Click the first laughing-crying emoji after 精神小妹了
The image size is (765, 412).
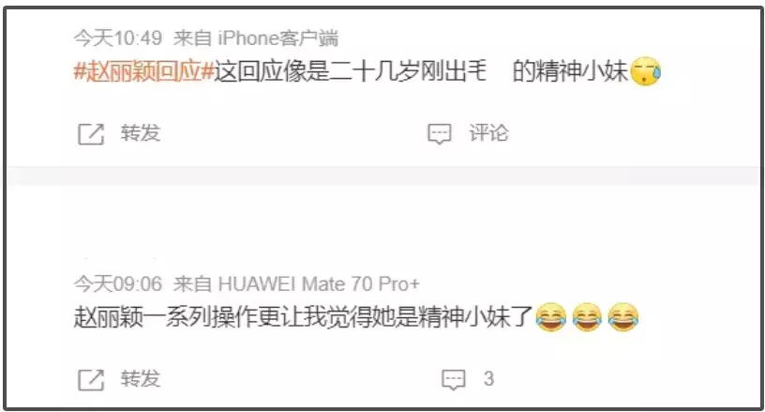pos(551,317)
